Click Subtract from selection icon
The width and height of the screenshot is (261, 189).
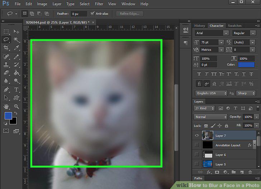[39, 14]
